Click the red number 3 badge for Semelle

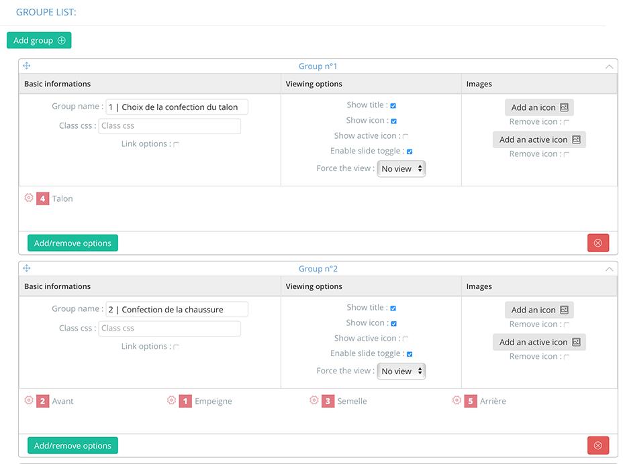(328, 401)
